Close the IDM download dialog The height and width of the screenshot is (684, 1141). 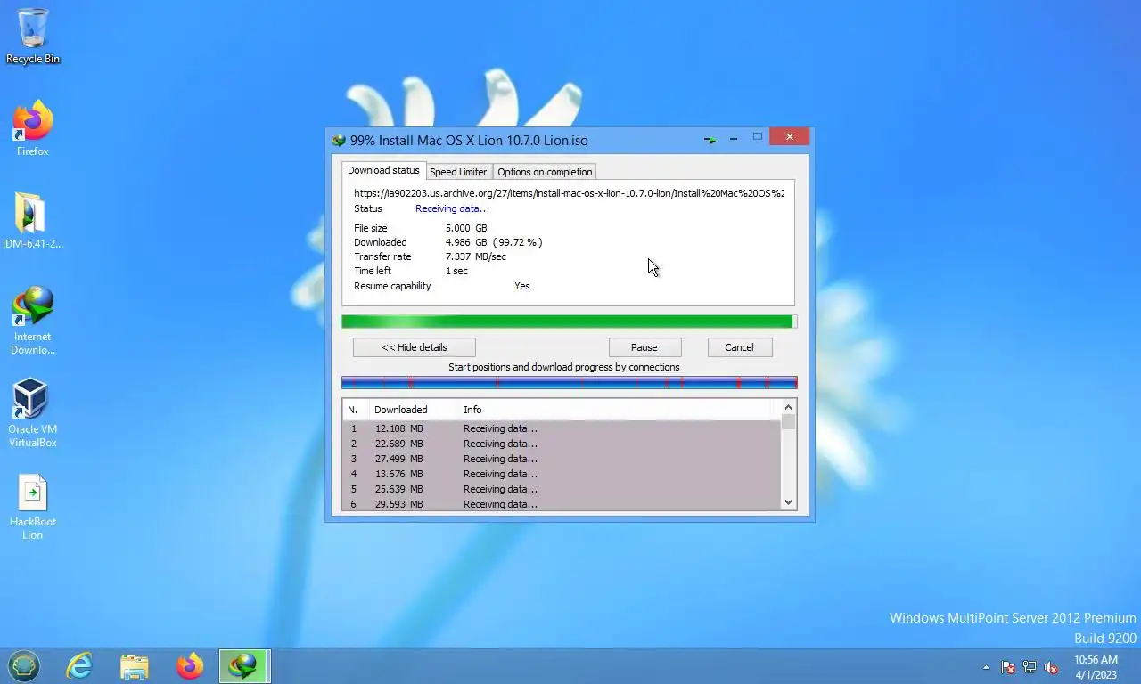click(x=790, y=137)
